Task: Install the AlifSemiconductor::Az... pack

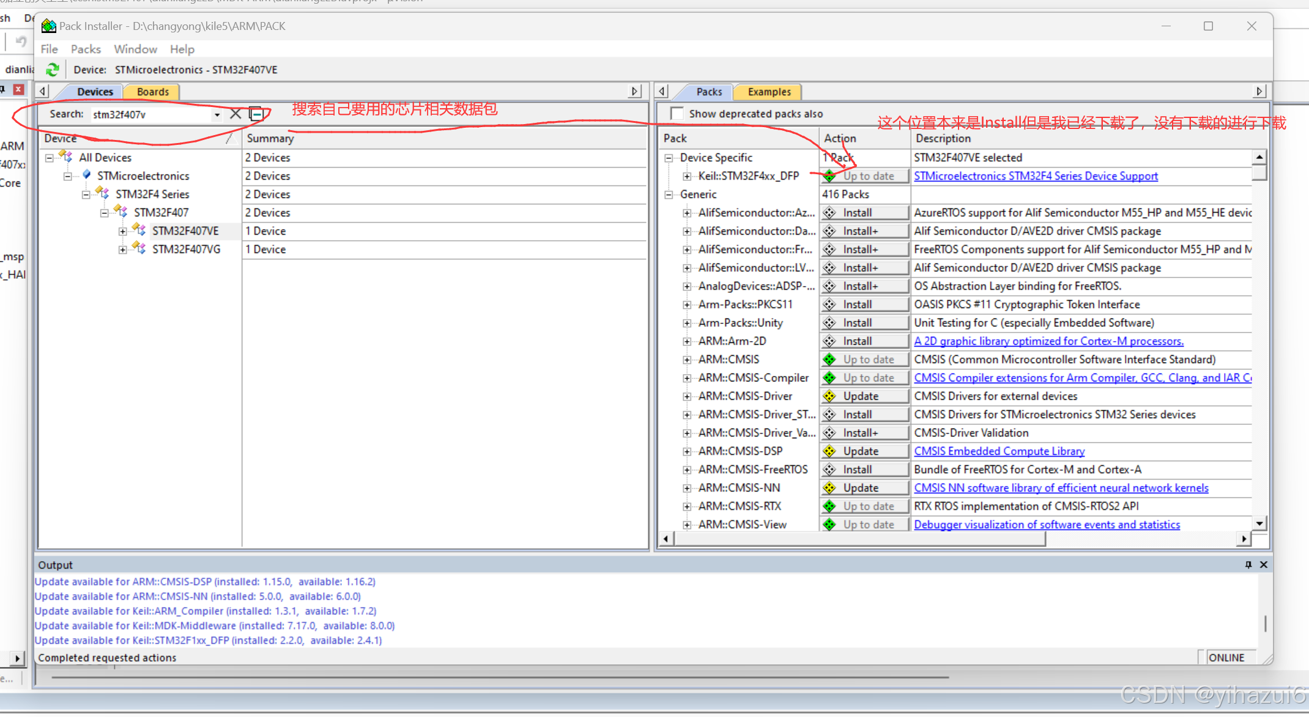Action: 864,213
